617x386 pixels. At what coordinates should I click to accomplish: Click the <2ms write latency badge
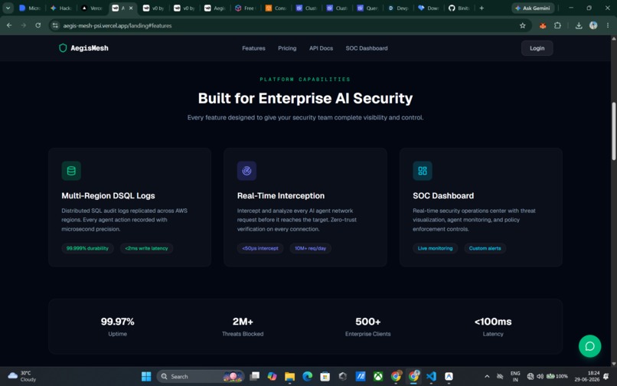146,248
